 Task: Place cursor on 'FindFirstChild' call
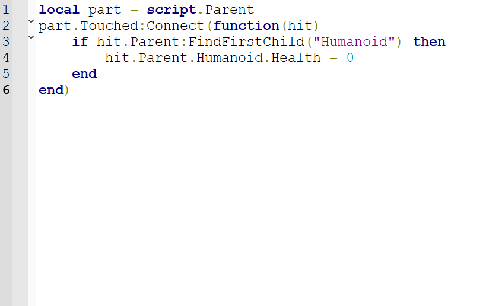pos(246,42)
